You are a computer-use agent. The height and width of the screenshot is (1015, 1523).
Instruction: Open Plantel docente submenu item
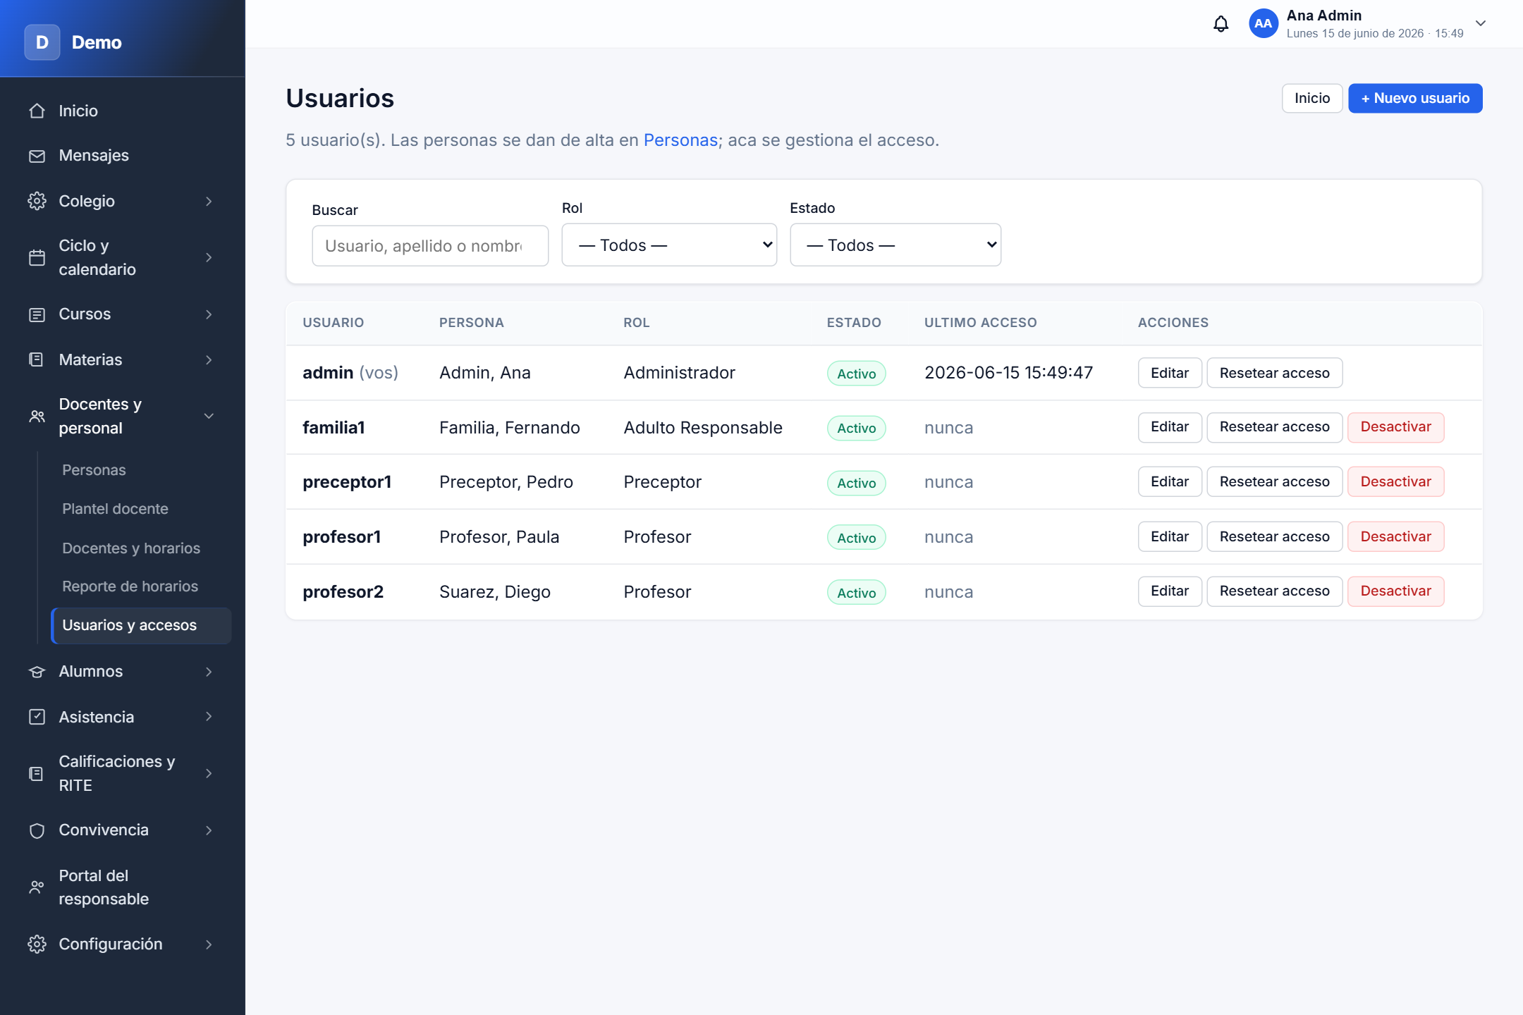pyautogui.click(x=115, y=509)
